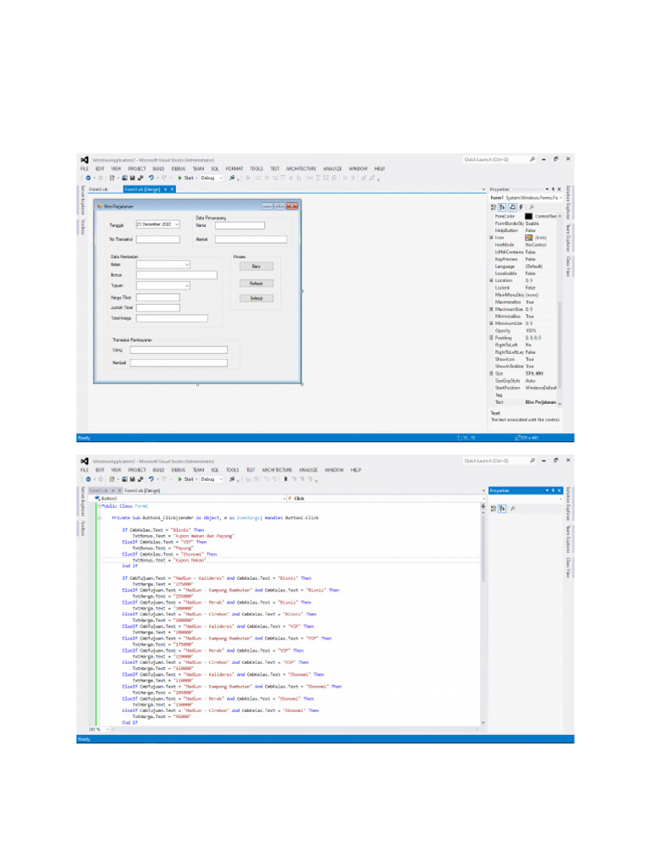Open the Tujuan combo box dropdown
Image resolution: width=650 pixels, height=867 pixels.
click(187, 286)
